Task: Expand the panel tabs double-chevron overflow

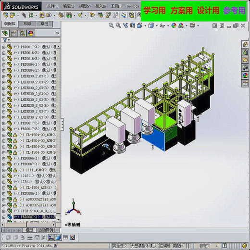Action: tap(57, 33)
